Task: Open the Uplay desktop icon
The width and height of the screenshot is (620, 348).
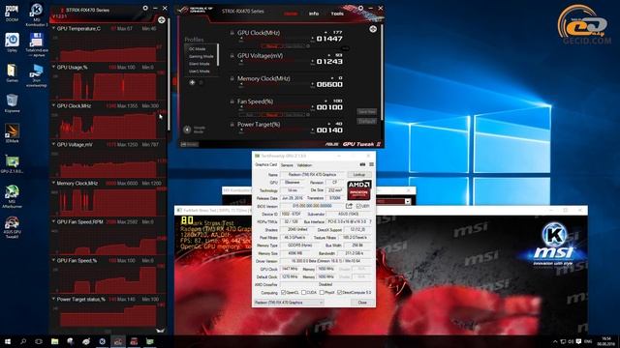Action: 12,43
